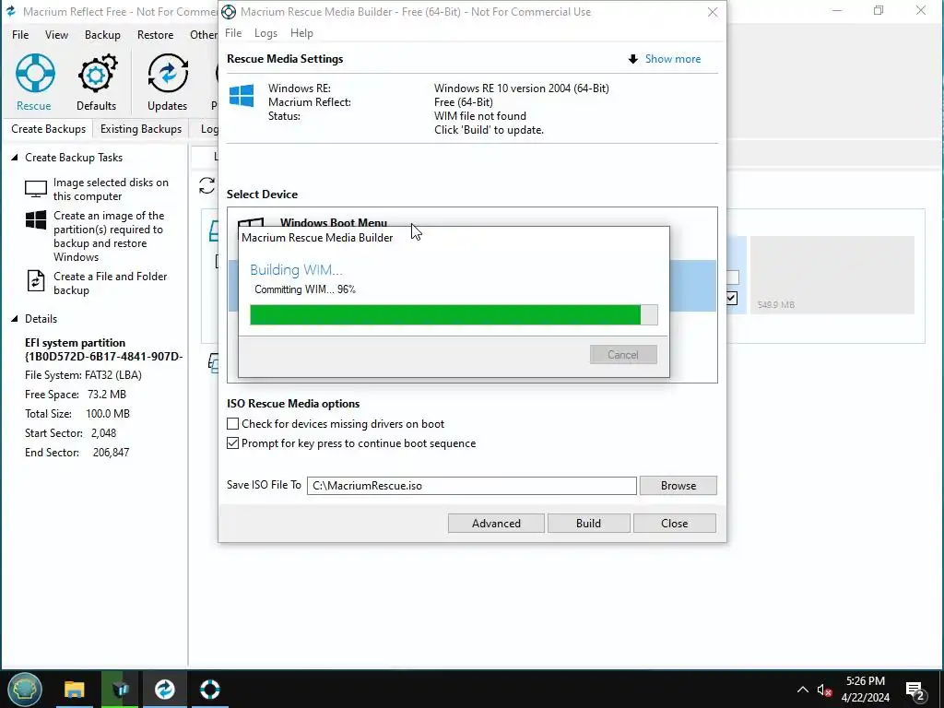This screenshot has height=708, width=944.
Task: Click Image selected disks on this computer
Action: 111,189
